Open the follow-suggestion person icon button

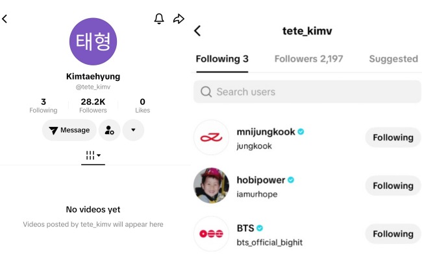pyautogui.click(x=109, y=130)
